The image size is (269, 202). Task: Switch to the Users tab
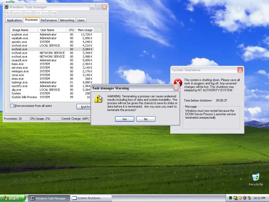pos(81,20)
